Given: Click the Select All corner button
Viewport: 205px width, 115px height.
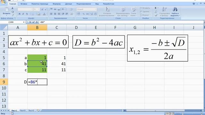Looking at the screenshot, I should (4, 27).
